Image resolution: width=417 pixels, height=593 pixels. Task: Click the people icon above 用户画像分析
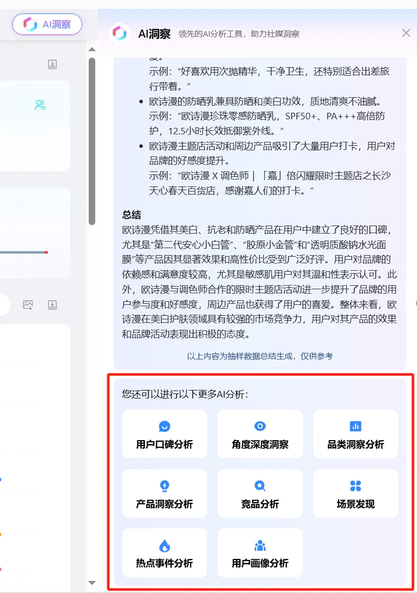click(x=260, y=545)
